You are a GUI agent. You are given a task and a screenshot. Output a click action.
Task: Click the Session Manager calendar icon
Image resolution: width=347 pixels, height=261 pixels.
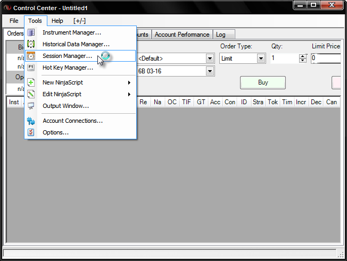point(31,56)
